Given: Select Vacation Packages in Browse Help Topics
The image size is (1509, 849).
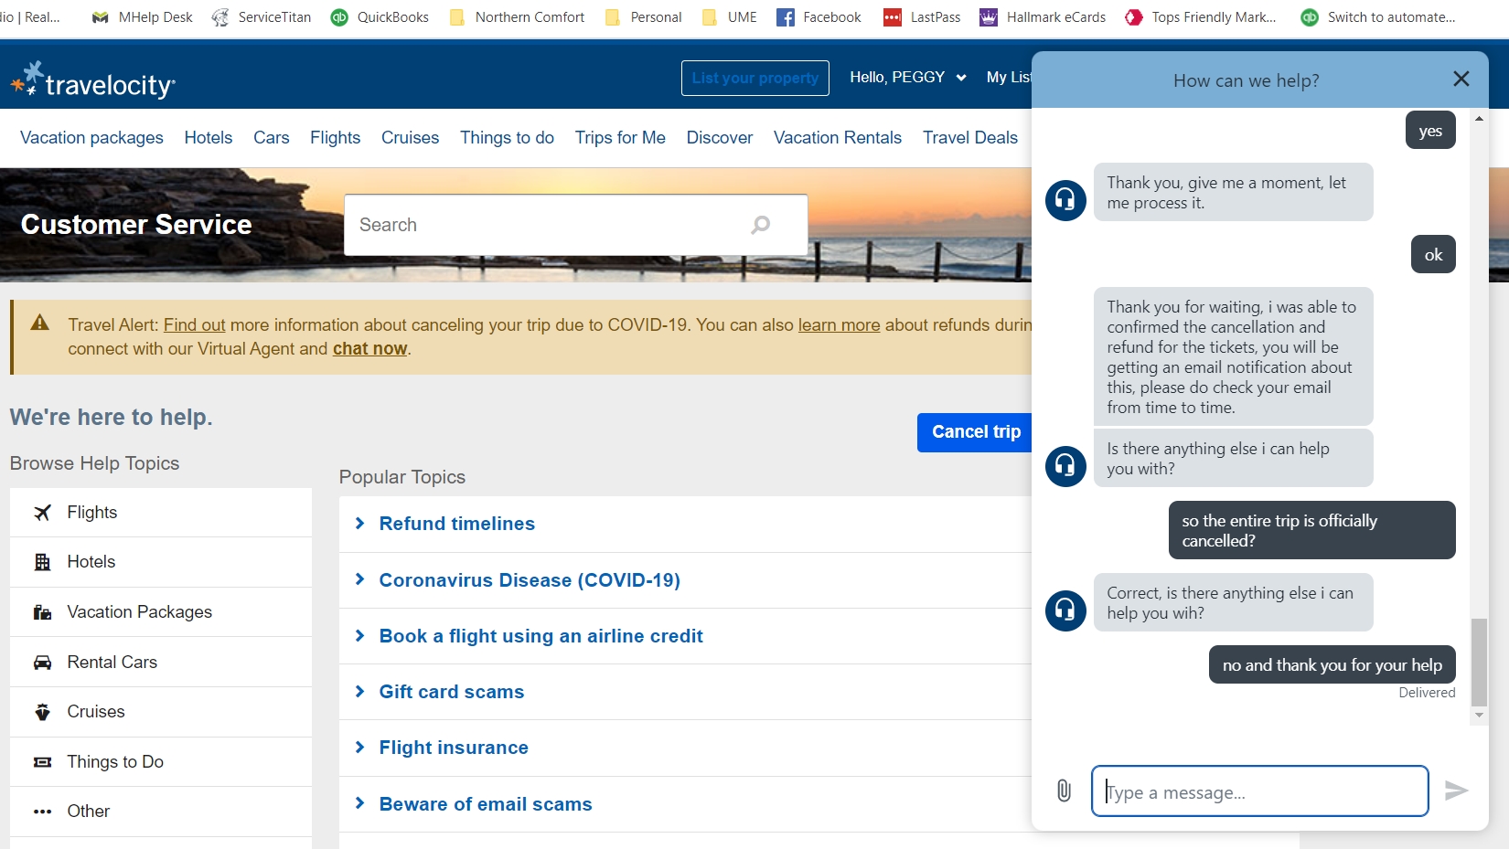Looking at the screenshot, I should point(161,612).
